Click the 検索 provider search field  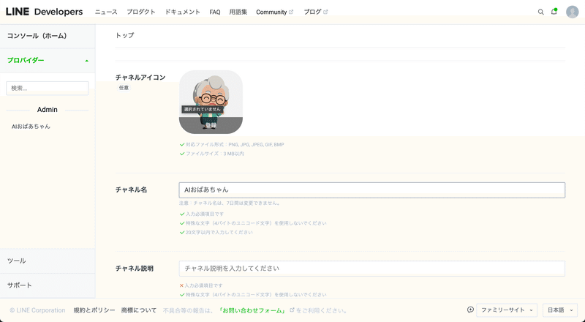click(x=48, y=88)
